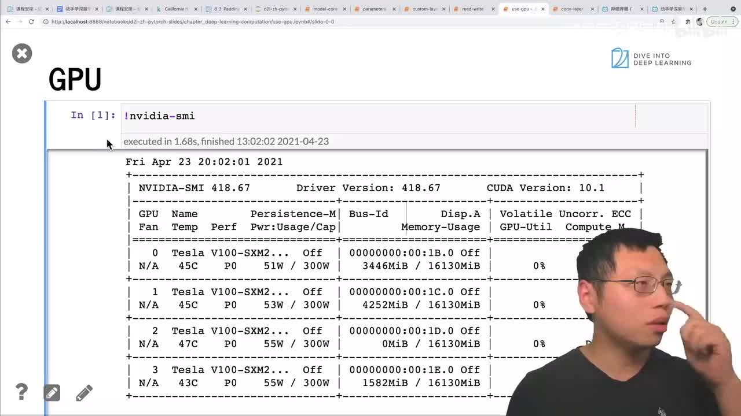Viewport: 741px width, 416px height.
Task: Close the read-write tab
Action: (x=493, y=9)
